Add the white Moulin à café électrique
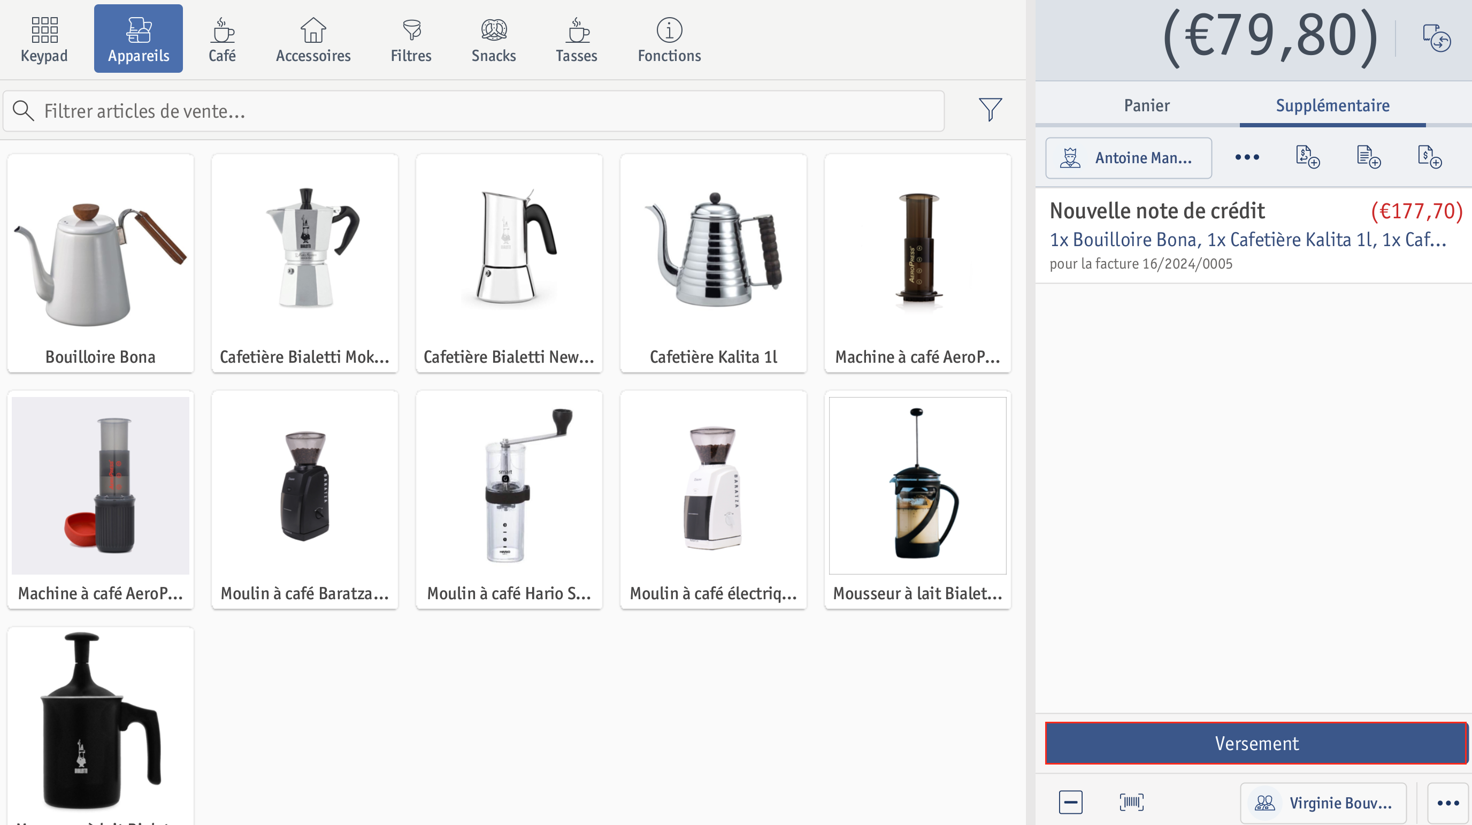Viewport: 1472px width, 825px height. [713, 500]
